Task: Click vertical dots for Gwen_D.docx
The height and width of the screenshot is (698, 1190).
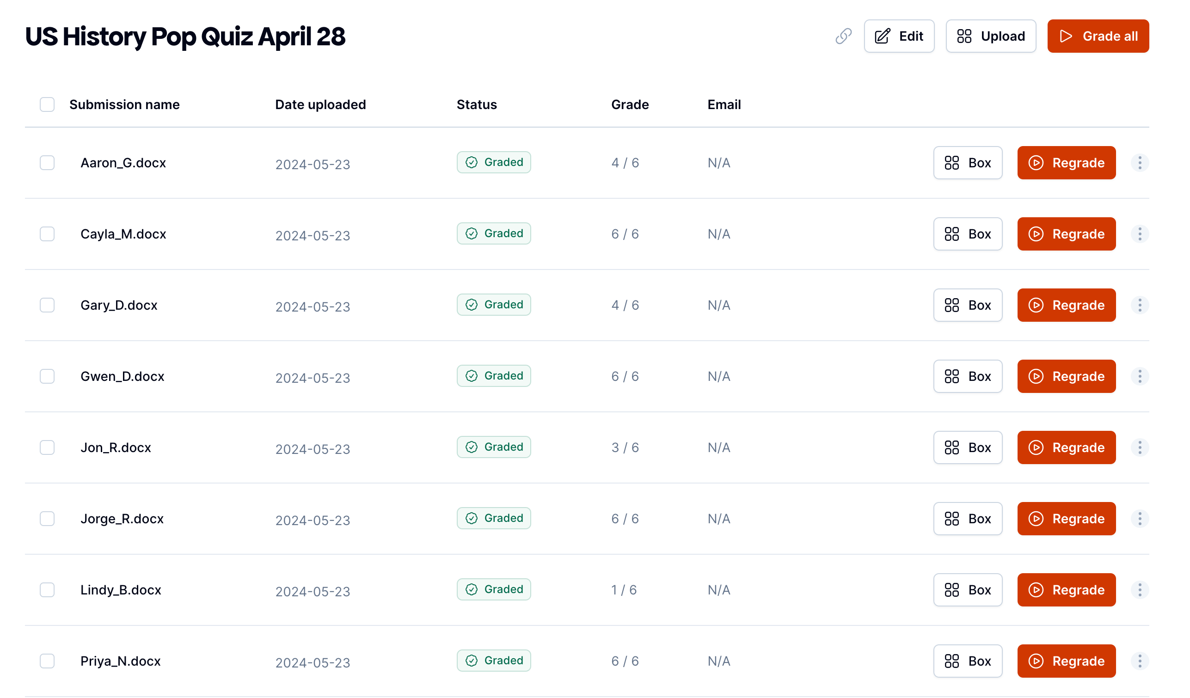Action: [1140, 376]
